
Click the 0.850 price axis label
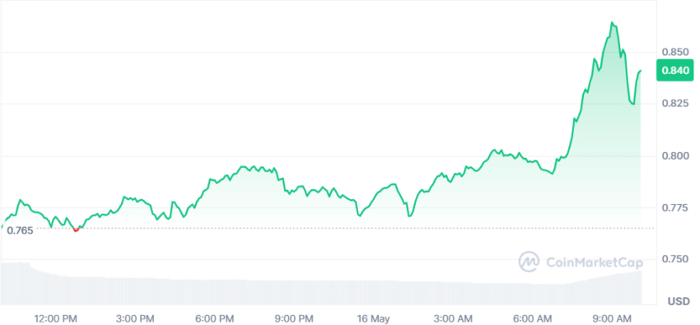pyautogui.click(x=675, y=52)
